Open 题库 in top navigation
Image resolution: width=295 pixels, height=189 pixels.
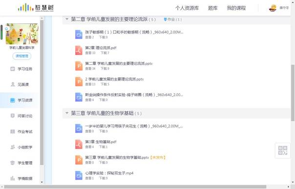(x=212, y=8)
